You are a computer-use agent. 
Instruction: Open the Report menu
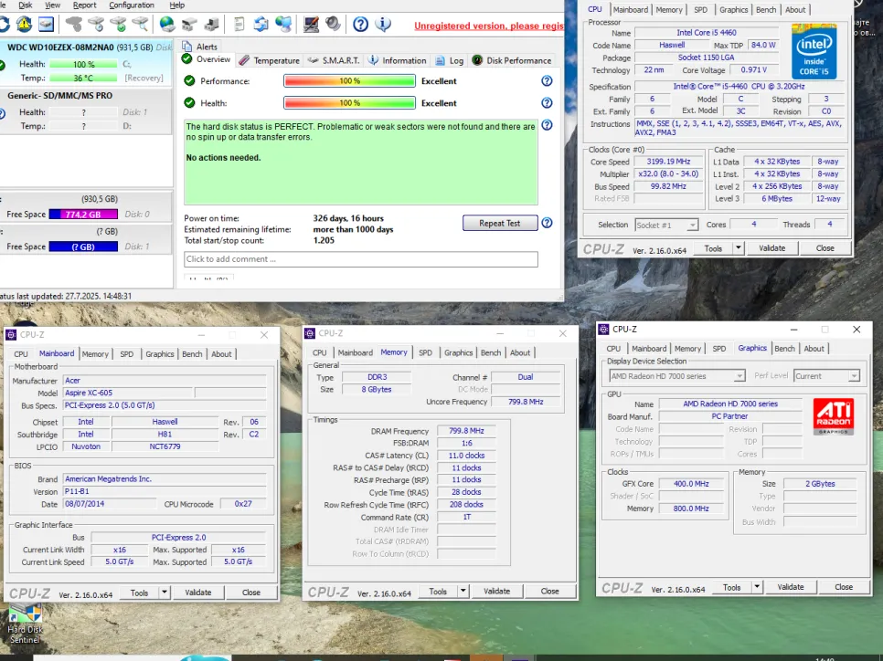(x=84, y=5)
